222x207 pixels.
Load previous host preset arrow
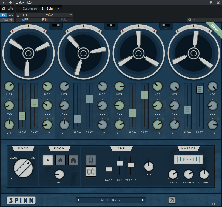[x=23, y=15]
